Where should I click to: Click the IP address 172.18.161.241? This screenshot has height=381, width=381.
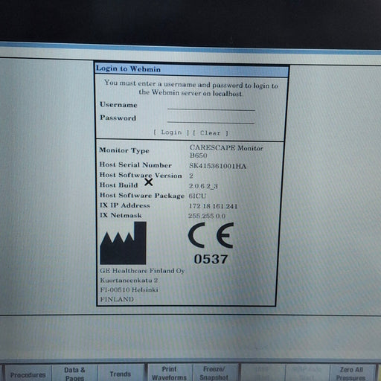click(213, 206)
